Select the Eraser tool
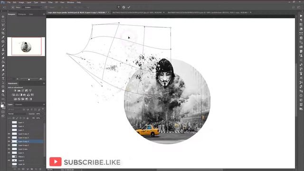Viewport: 304px width, 171px height. [x=3, y=58]
